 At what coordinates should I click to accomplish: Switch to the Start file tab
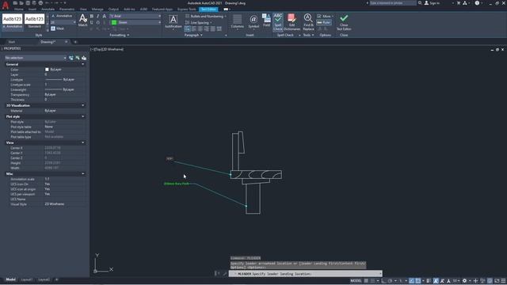pyautogui.click(x=12, y=42)
